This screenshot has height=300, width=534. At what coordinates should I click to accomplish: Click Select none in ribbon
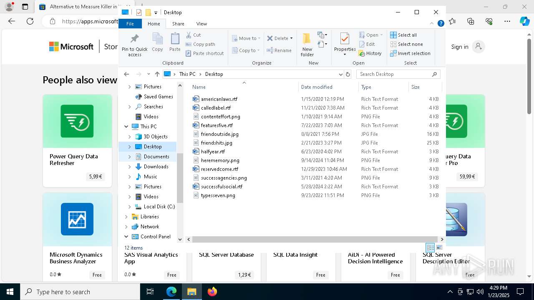pyautogui.click(x=406, y=44)
